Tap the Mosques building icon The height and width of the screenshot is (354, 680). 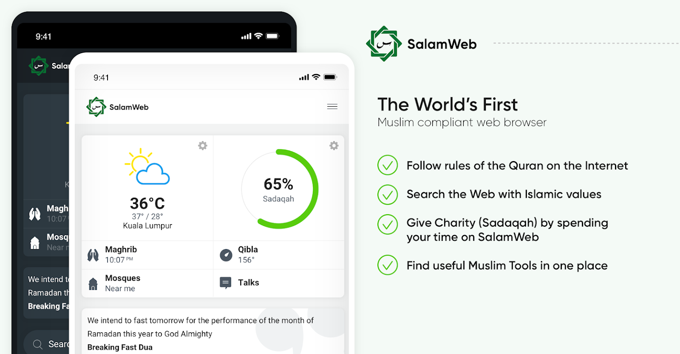(93, 284)
